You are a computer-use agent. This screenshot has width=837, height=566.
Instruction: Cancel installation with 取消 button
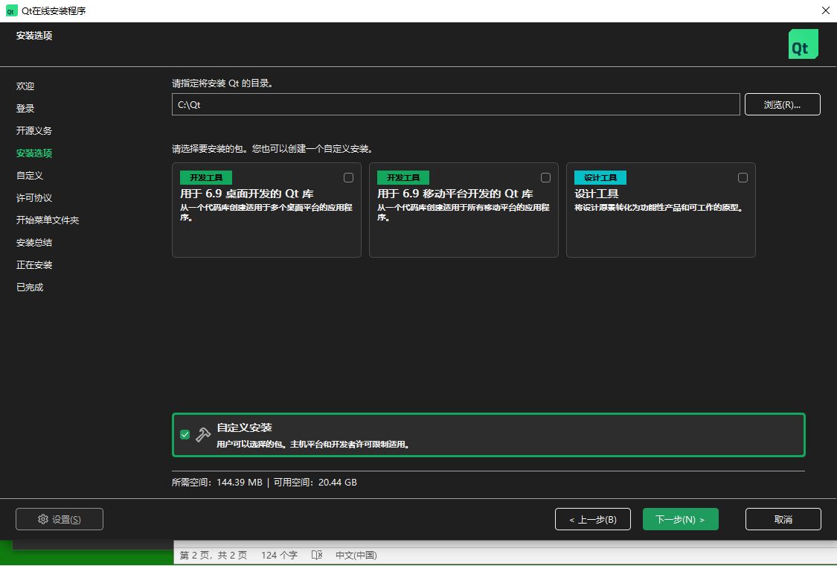click(x=783, y=519)
